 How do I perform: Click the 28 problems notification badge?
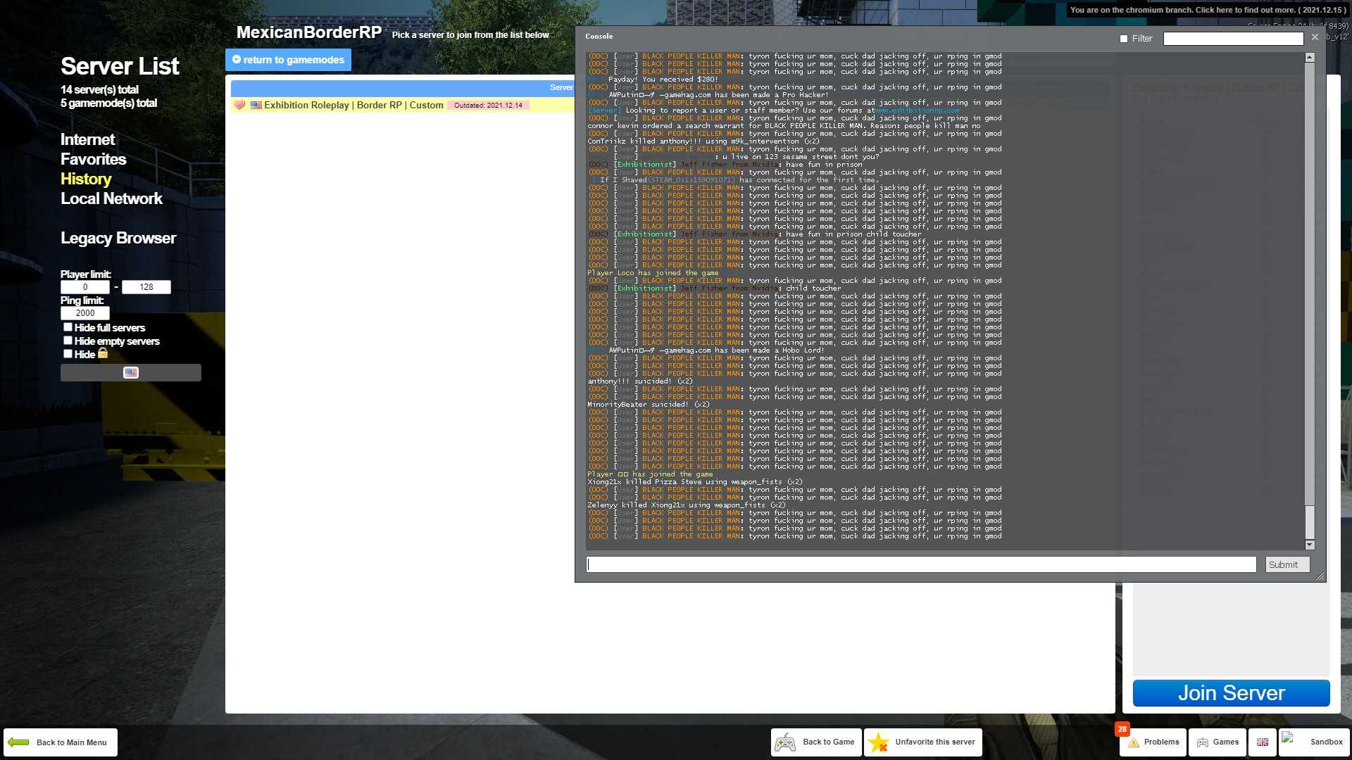[x=1122, y=729]
